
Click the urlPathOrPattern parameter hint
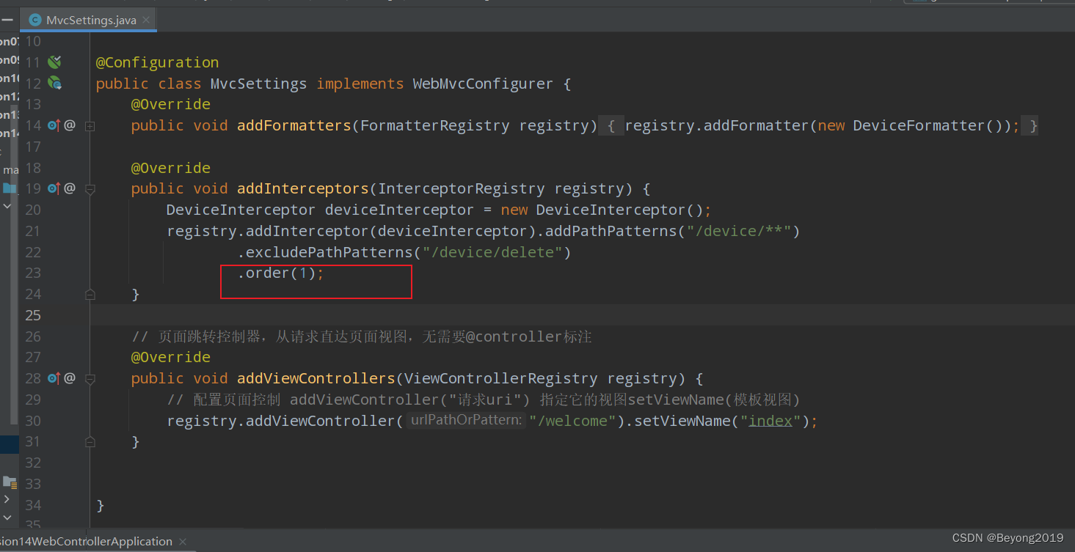point(466,421)
